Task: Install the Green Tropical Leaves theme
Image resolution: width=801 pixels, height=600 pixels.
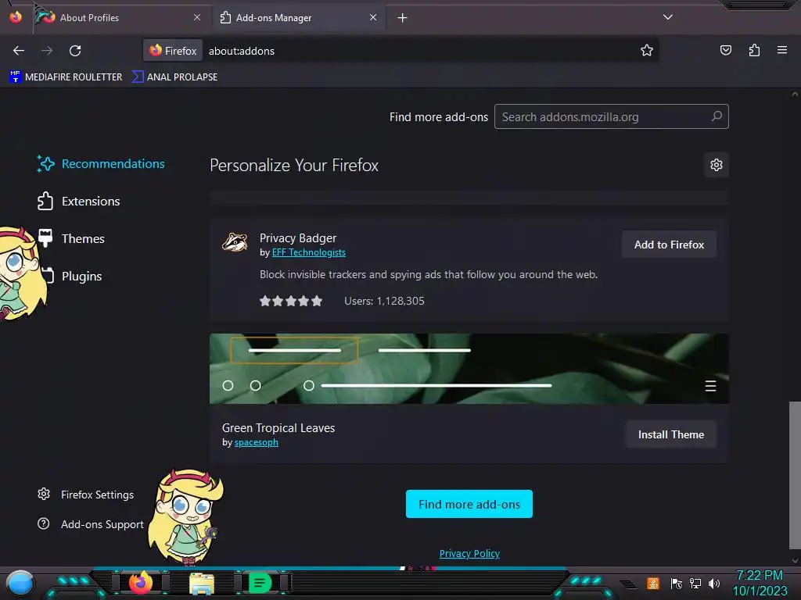Action: [x=670, y=434]
